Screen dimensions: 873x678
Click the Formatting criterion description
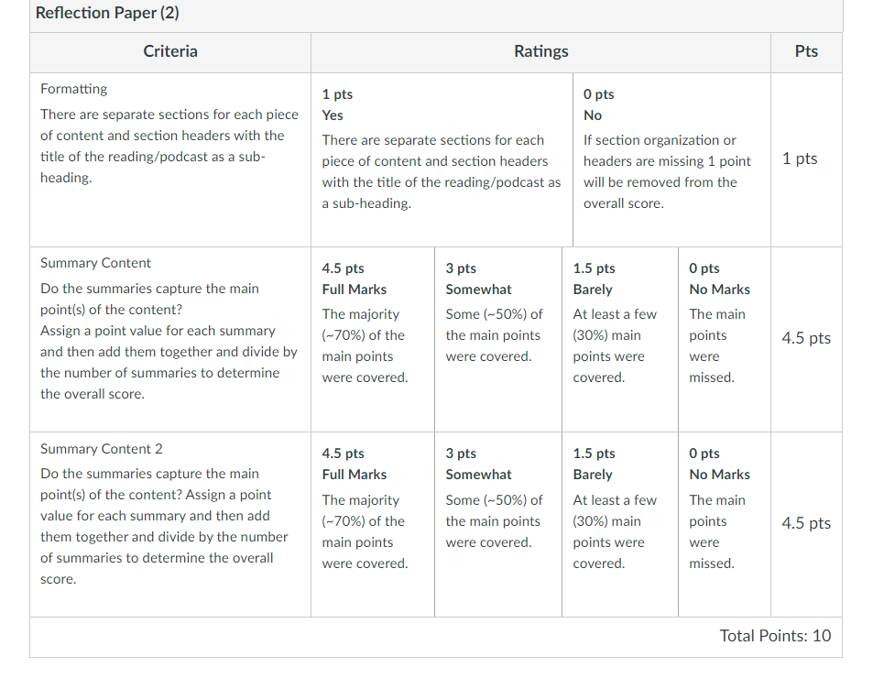[169, 146]
